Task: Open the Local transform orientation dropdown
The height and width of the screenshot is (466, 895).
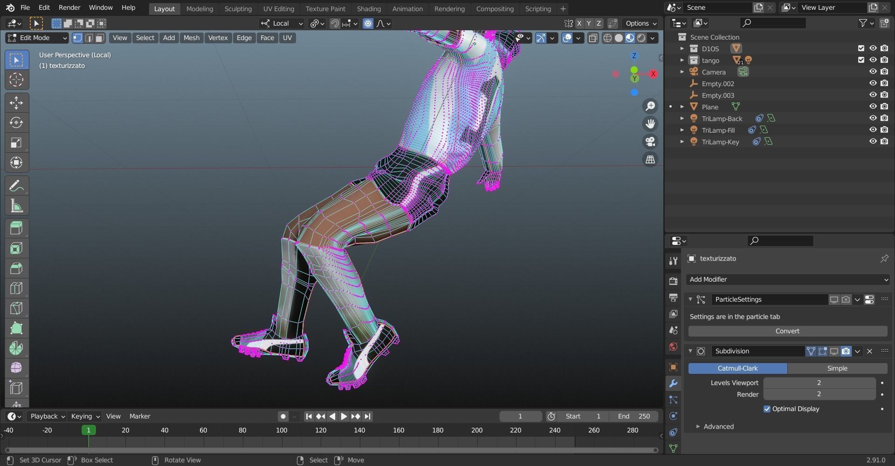Action: 282,23
